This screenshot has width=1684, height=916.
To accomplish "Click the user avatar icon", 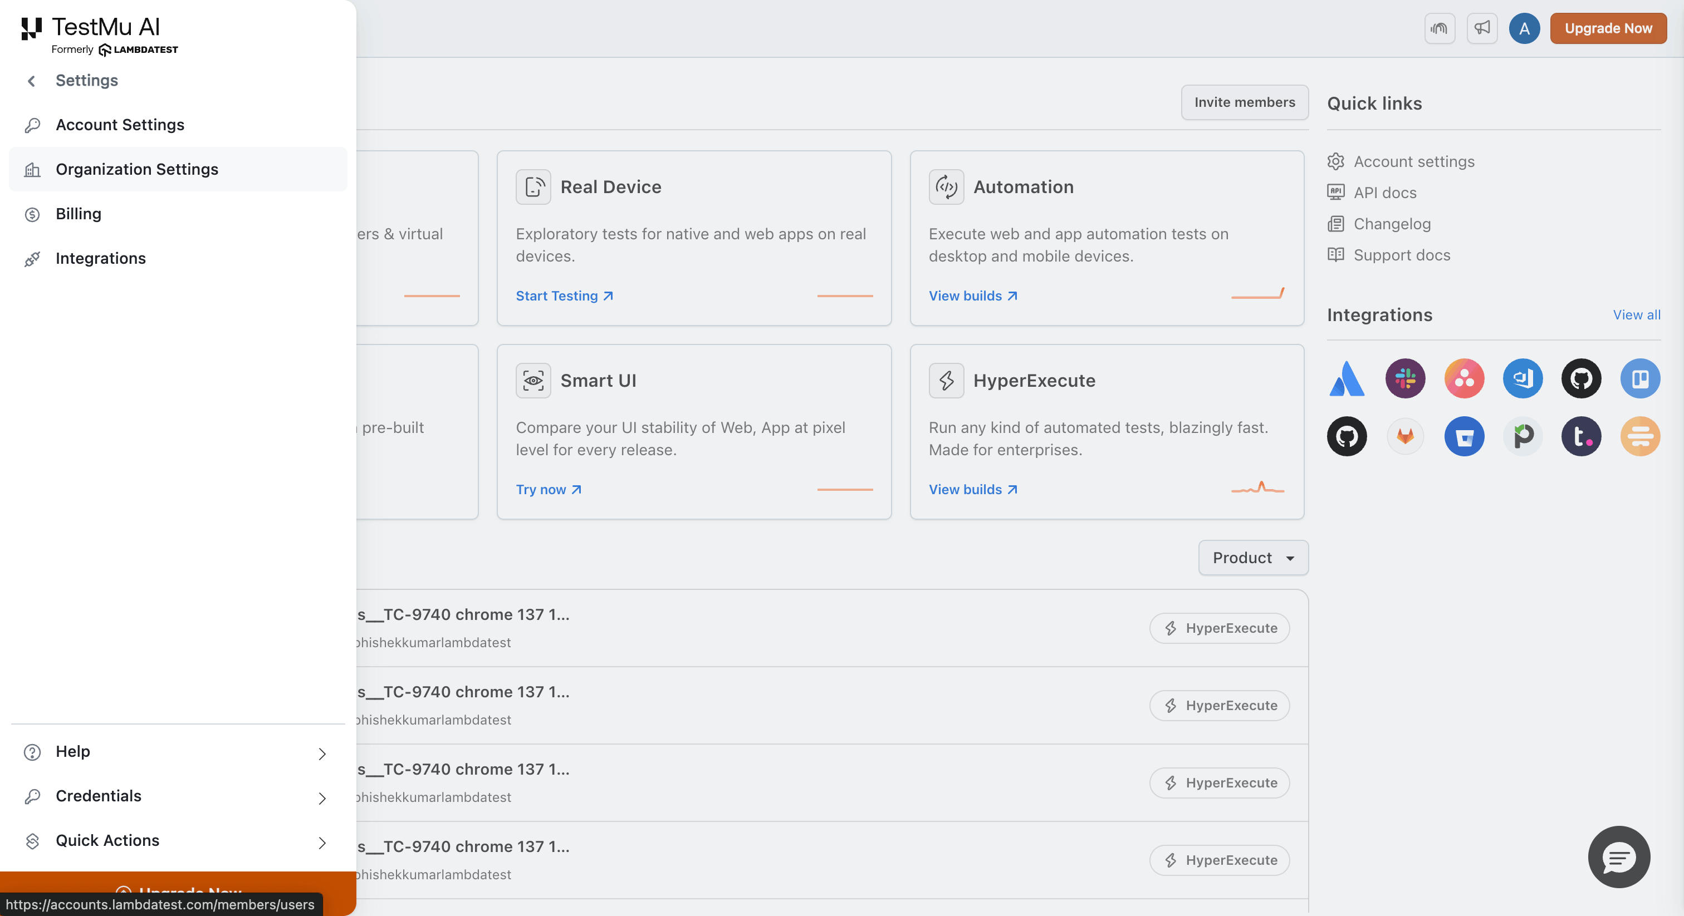I will click(1524, 28).
